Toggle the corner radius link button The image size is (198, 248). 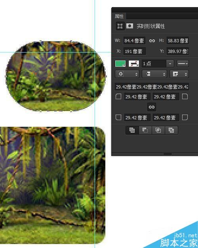point(152,107)
